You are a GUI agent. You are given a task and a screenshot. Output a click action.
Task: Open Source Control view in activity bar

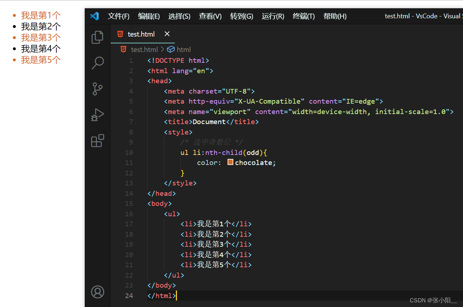pyautogui.click(x=97, y=89)
